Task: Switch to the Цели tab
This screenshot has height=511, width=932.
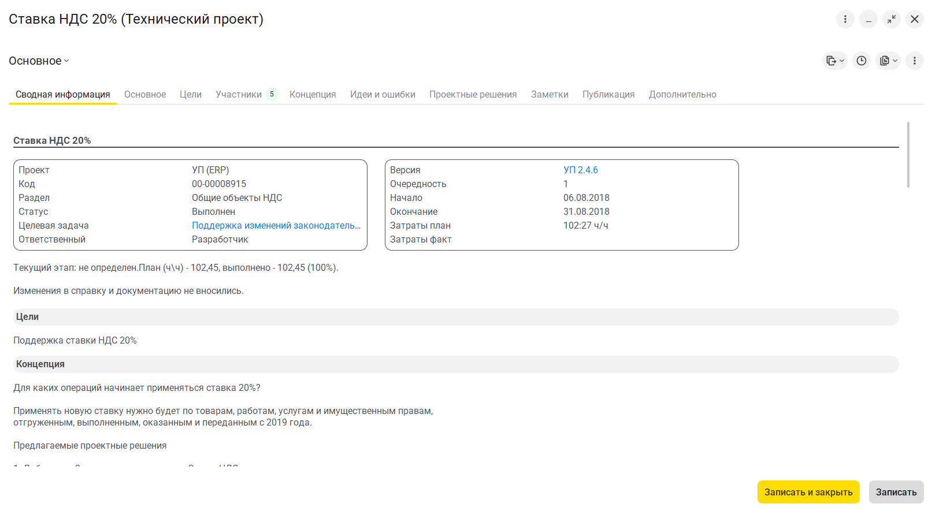Action: coord(190,95)
